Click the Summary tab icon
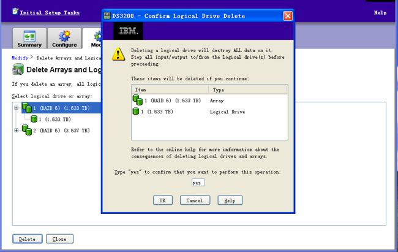This screenshot has width=398, height=252. tap(29, 36)
